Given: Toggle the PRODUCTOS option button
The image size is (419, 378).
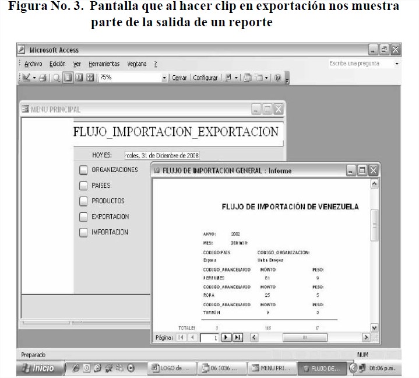Looking at the screenshot, I should pyautogui.click(x=83, y=201).
